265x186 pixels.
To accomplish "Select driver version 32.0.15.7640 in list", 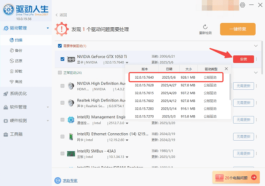I will pos(176,77).
